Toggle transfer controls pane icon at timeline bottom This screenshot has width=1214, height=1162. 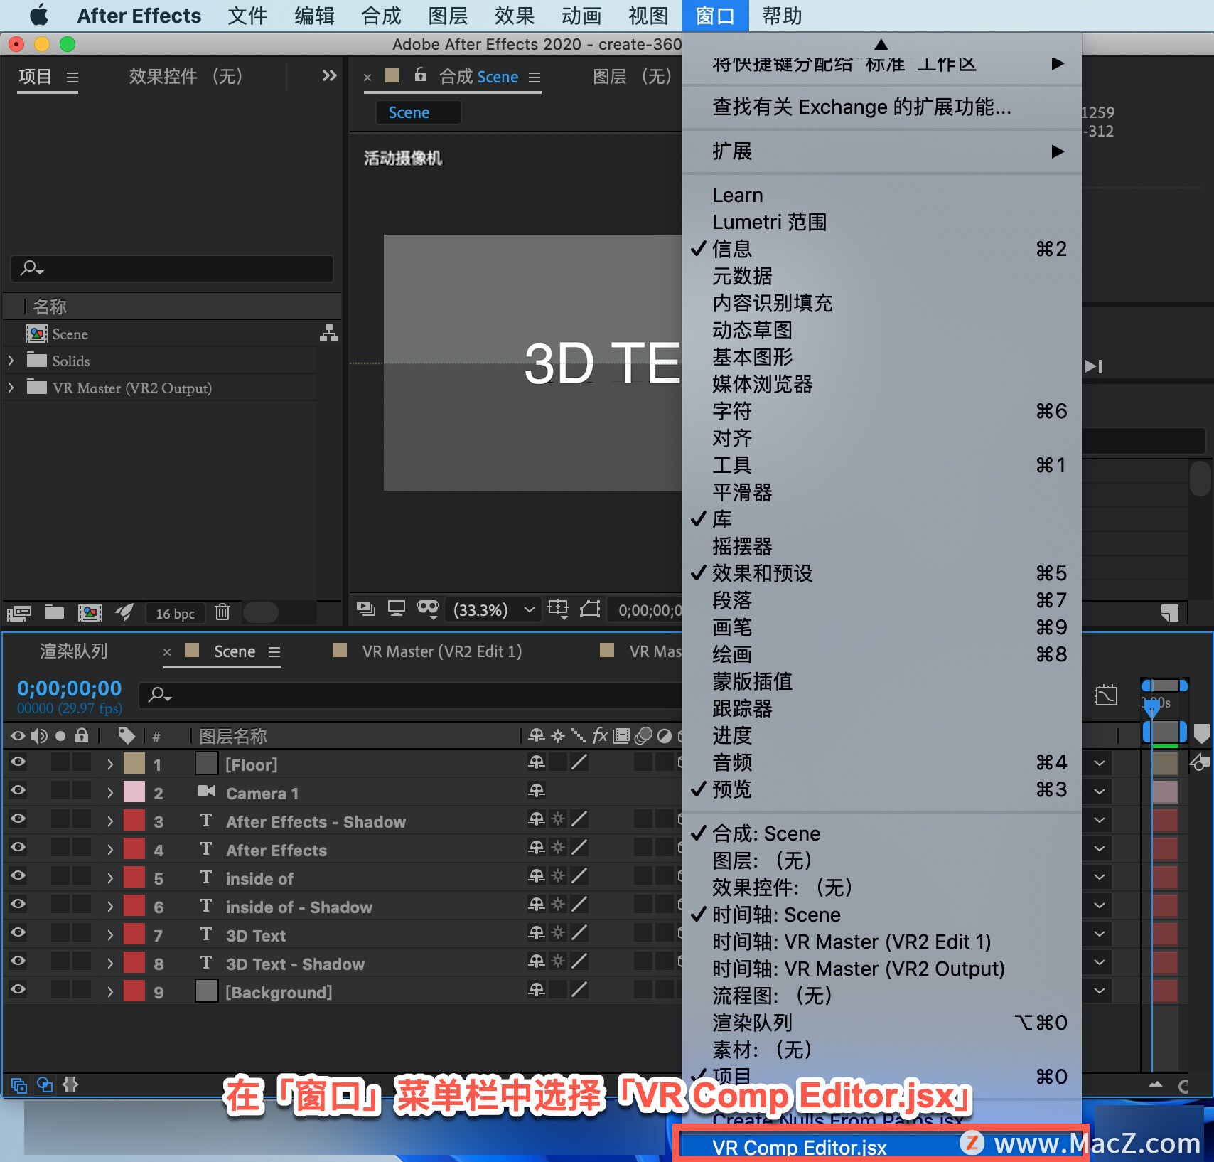tap(45, 1084)
